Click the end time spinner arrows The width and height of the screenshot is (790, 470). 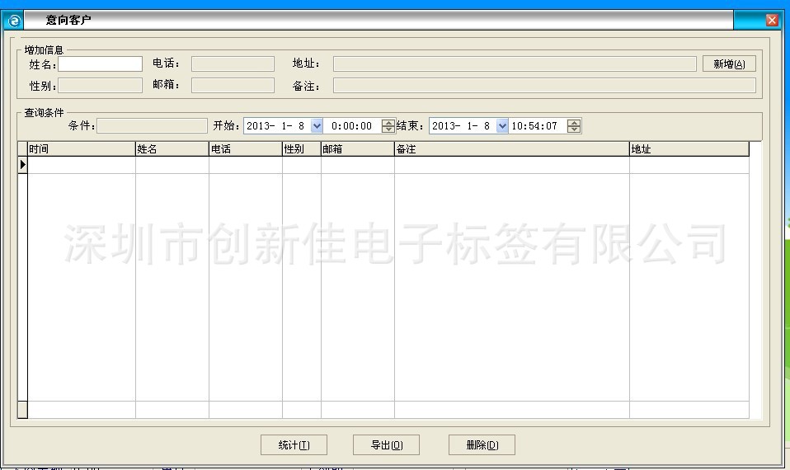pos(575,126)
